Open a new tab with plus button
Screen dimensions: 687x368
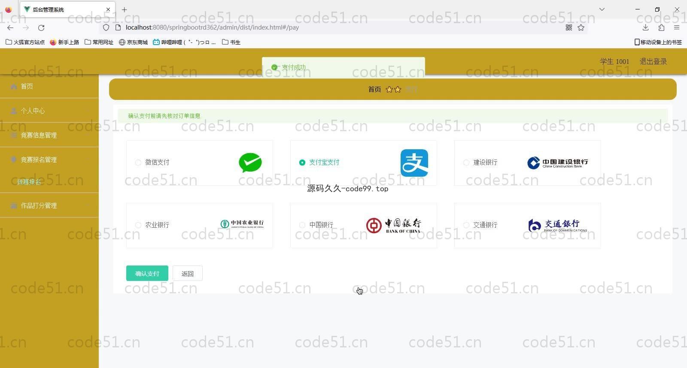[124, 9]
